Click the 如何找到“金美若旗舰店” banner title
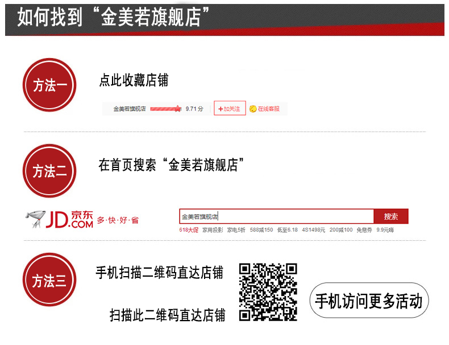 point(113,17)
